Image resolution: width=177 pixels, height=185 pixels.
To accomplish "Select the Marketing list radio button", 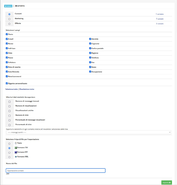I will coord(9,19).
